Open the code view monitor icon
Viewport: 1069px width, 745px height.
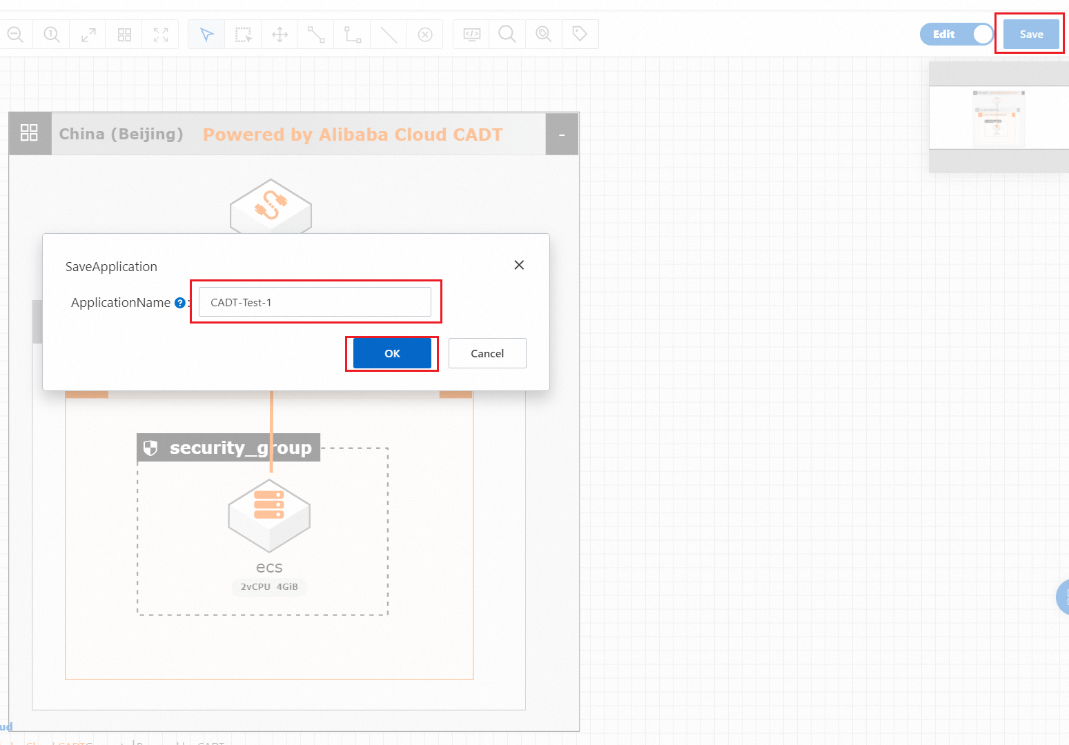[x=471, y=34]
